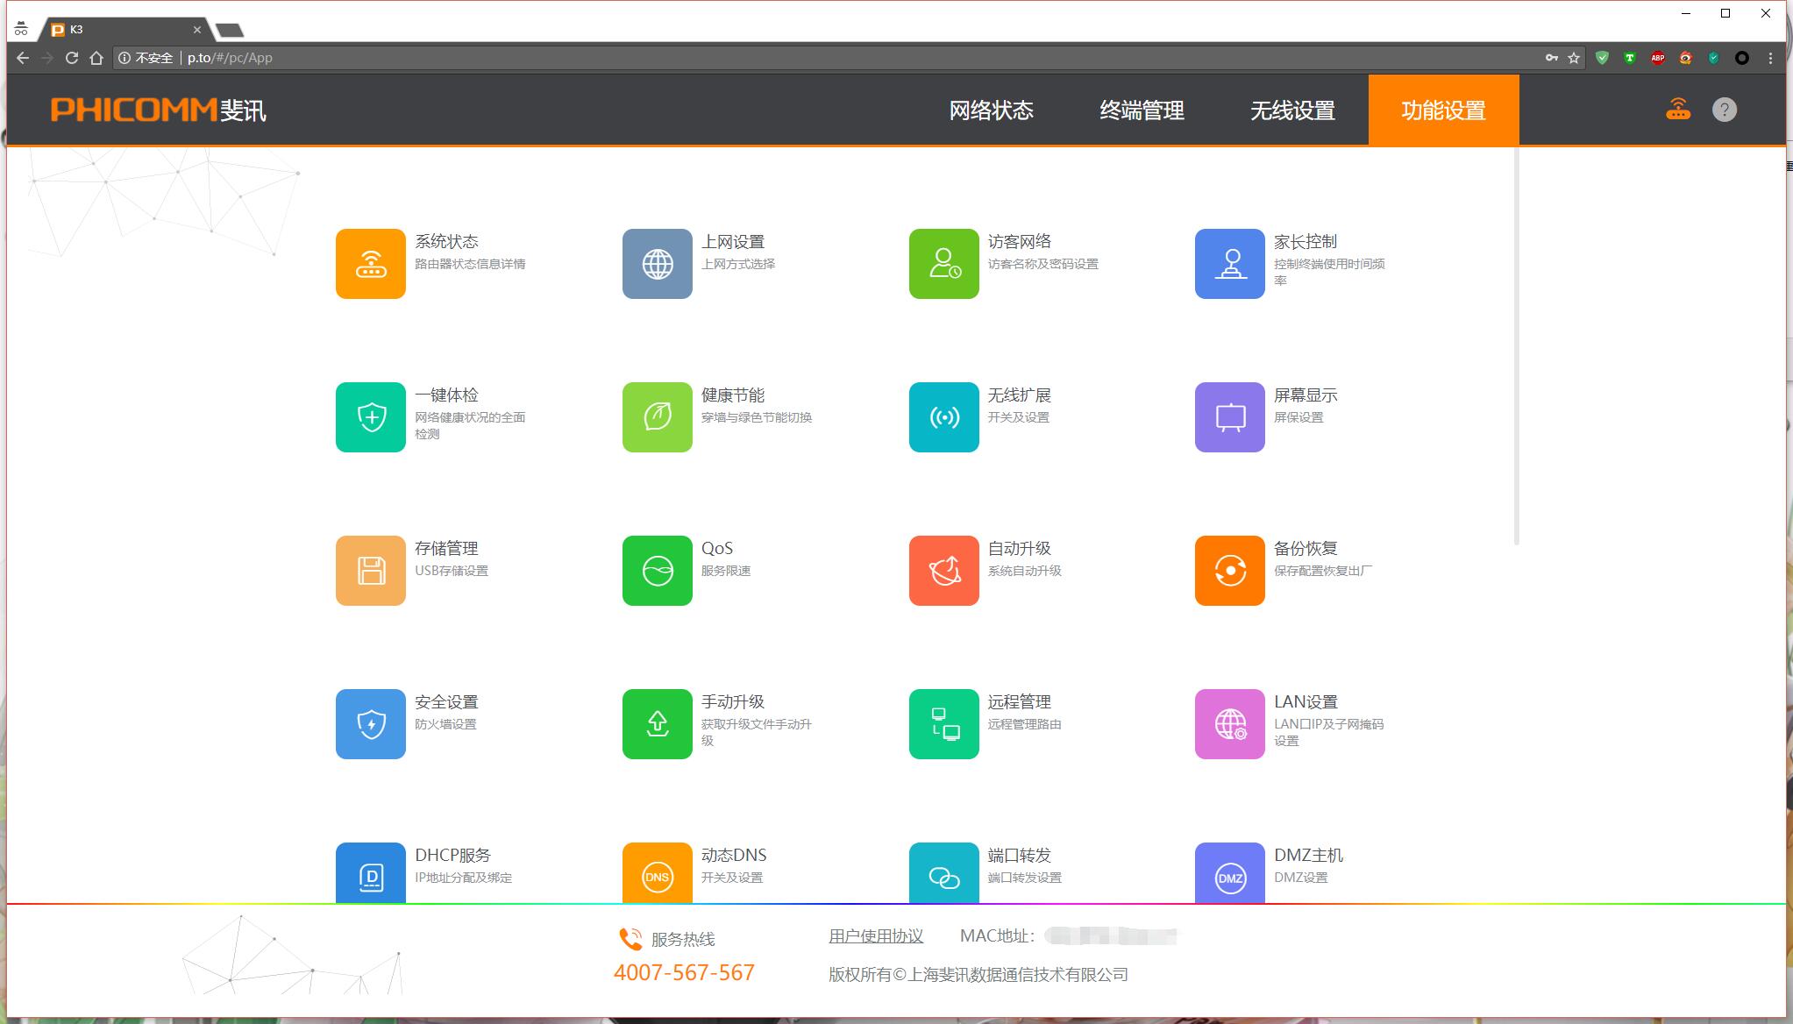Switch to the 无线设置 tab

(1292, 110)
